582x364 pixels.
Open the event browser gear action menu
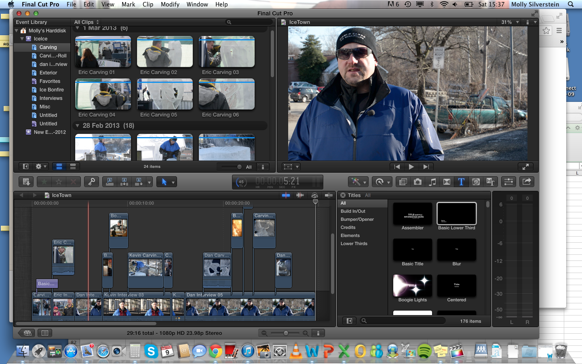[x=41, y=167]
